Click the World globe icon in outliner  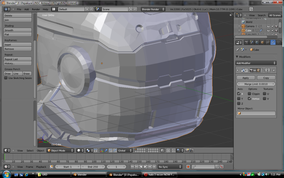click(x=243, y=22)
